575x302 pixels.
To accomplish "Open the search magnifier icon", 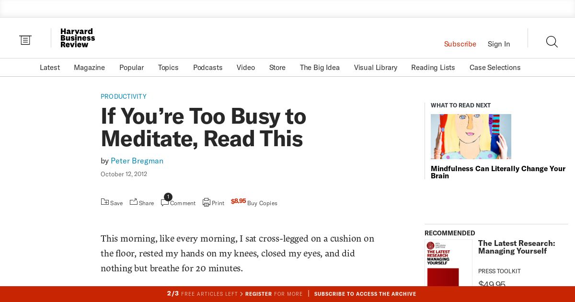I will (x=552, y=42).
